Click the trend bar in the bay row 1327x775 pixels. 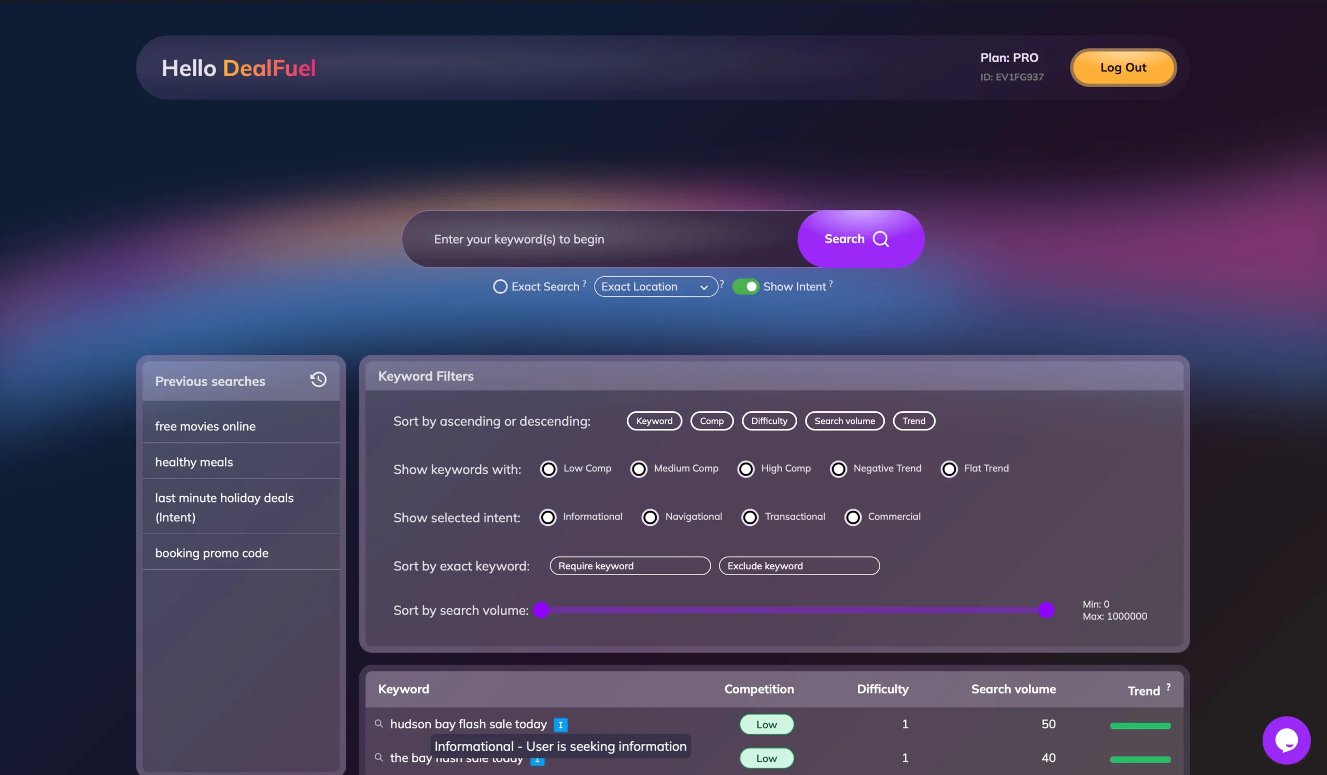[x=1140, y=759]
